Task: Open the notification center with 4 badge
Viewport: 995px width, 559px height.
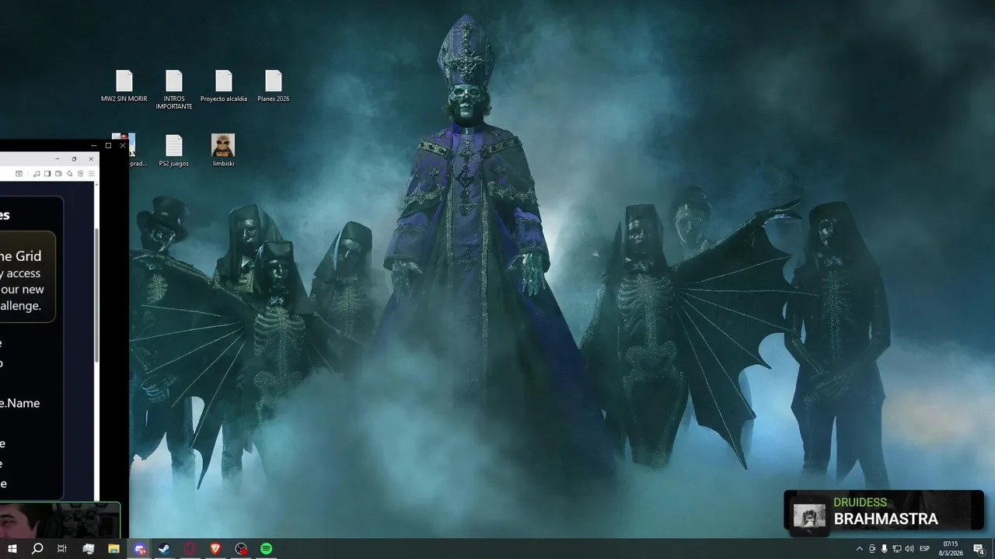Action: pyautogui.click(x=979, y=549)
